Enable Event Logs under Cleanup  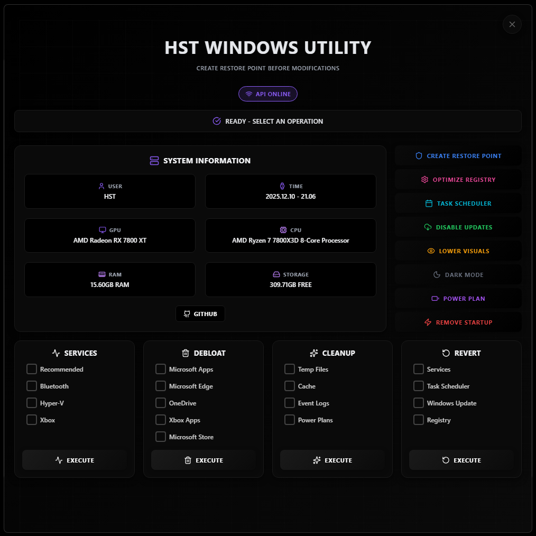pos(289,403)
